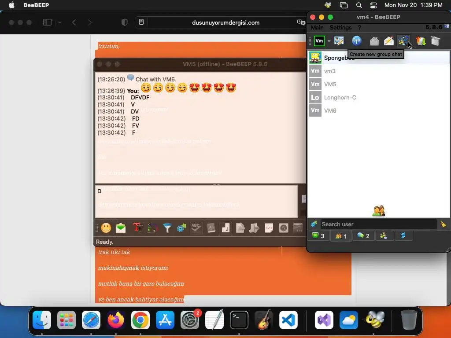Switch to the group users tab

tap(384, 236)
